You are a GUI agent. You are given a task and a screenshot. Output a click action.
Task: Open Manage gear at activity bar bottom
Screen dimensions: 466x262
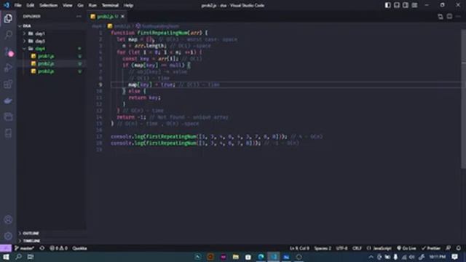8,236
